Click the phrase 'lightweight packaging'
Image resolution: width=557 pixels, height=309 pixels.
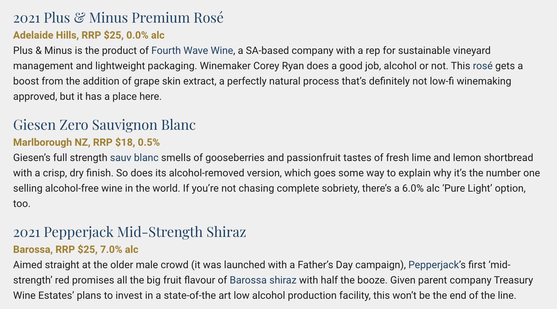coord(146,66)
